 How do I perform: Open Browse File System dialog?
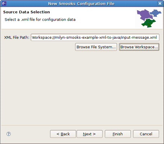coord(96,47)
